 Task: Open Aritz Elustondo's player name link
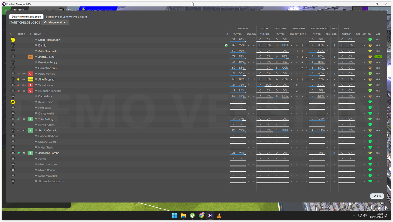click(x=48, y=51)
